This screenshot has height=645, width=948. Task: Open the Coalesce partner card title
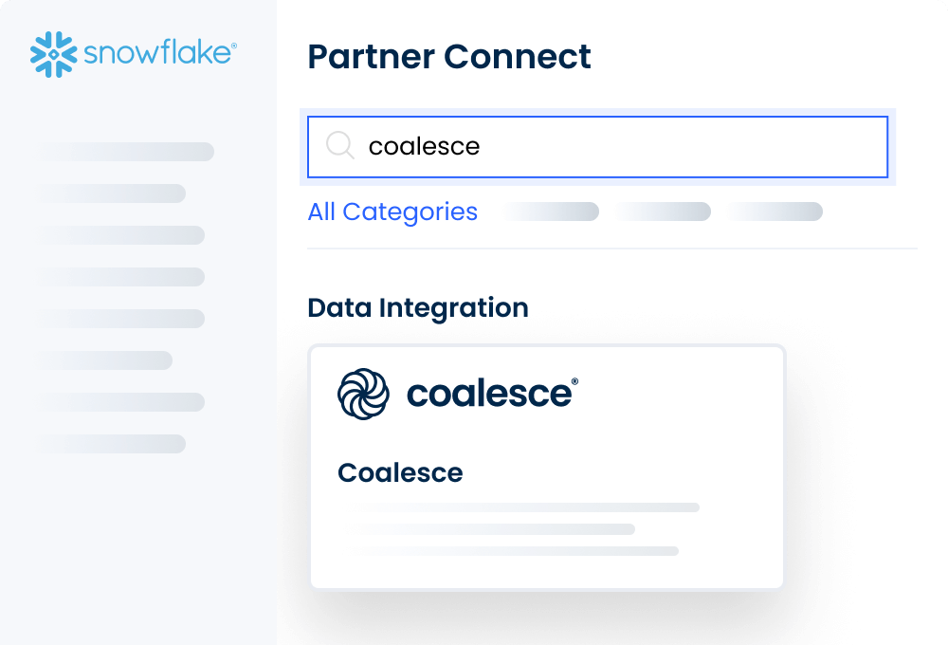400,472
